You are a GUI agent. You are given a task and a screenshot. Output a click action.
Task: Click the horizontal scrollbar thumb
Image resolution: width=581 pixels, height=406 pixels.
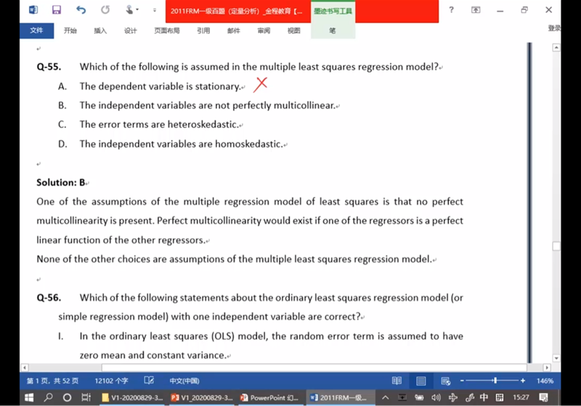[314, 368]
